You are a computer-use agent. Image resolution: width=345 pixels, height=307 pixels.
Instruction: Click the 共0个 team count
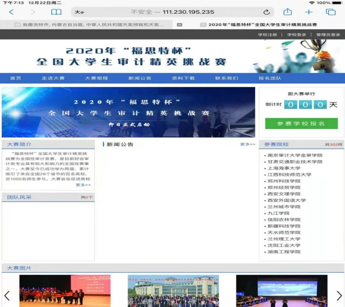coord(87,197)
